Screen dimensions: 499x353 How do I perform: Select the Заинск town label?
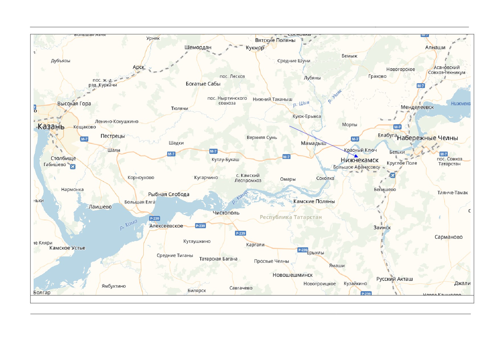[x=382, y=228]
